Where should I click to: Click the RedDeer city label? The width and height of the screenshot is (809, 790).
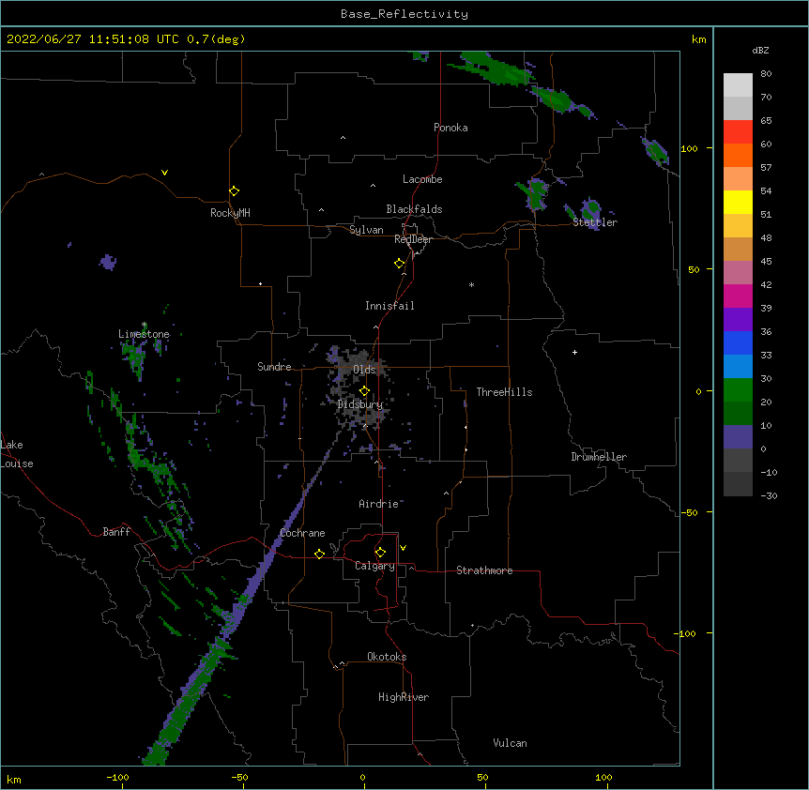(x=413, y=239)
